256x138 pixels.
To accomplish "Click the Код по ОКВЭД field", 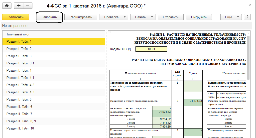I will (151, 49).
